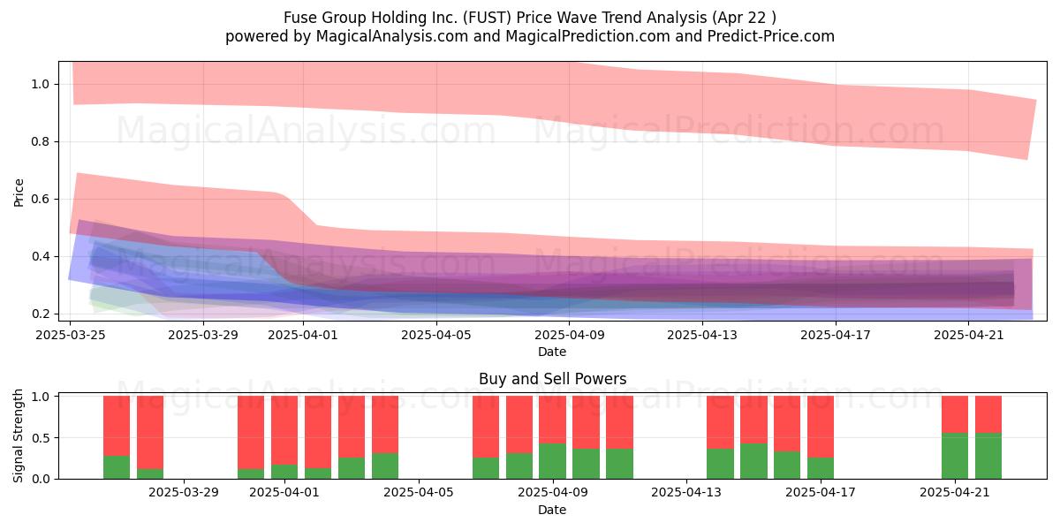Click the 2025-03-29 date tick under price chart
Screen dimensions: 1060x530
(204, 335)
